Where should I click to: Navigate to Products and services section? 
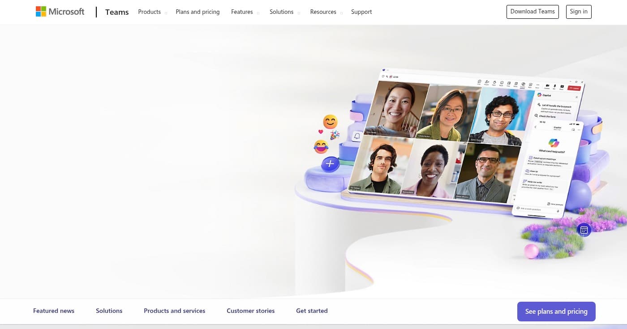tap(174, 311)
